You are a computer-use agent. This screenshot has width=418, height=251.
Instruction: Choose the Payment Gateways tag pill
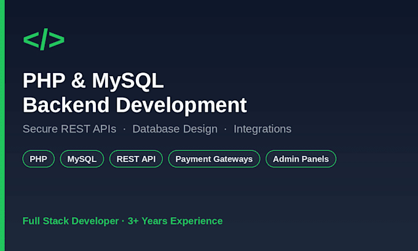tap(214, 159)
